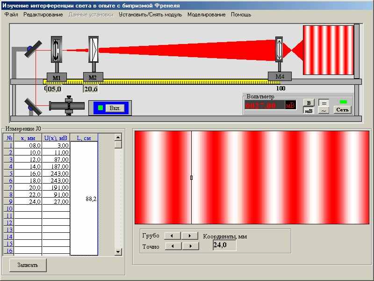374x281 pixels.
Task: Click the small interference screen thumbnail
Action: [x=329, y=50]
